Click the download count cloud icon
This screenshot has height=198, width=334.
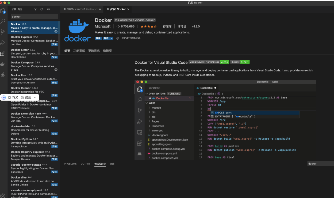[x=118, y=26]
